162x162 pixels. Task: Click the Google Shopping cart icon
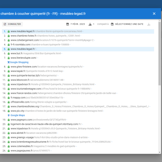click(8, 62)
